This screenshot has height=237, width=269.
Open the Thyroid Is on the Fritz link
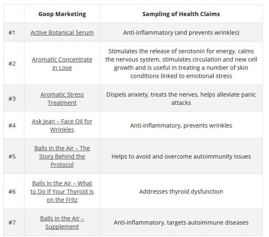[62, 192]
